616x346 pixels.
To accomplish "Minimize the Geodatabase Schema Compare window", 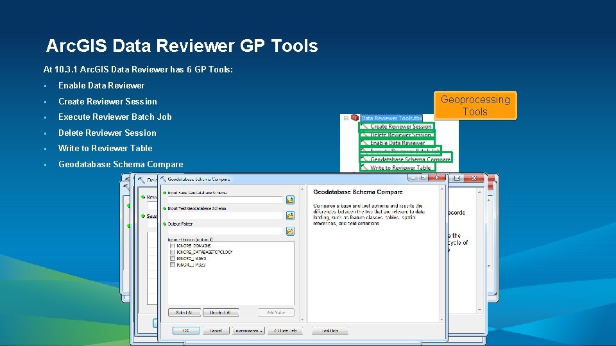I will coord(413,177).
